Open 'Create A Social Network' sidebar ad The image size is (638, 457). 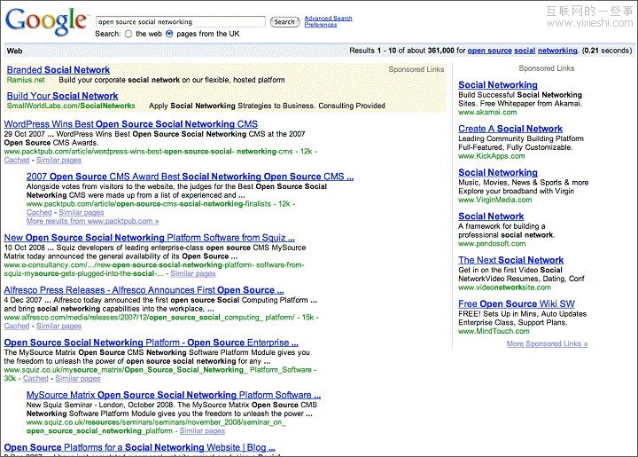510,129
